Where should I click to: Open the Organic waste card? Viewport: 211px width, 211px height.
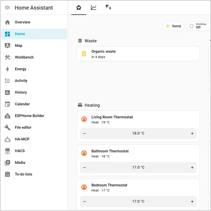(x=138, y=54)
